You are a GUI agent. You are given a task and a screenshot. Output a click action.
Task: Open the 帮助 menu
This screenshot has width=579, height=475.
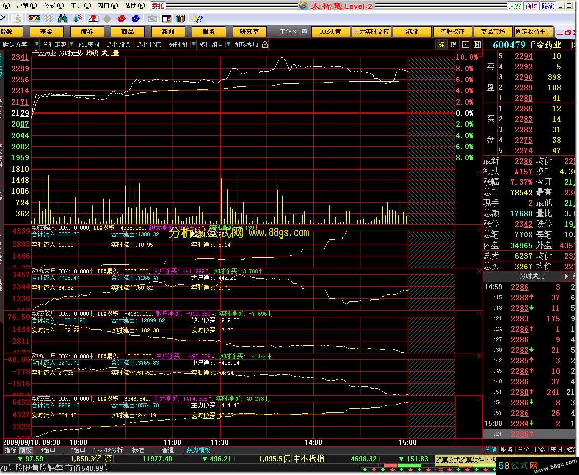(135, 6)
